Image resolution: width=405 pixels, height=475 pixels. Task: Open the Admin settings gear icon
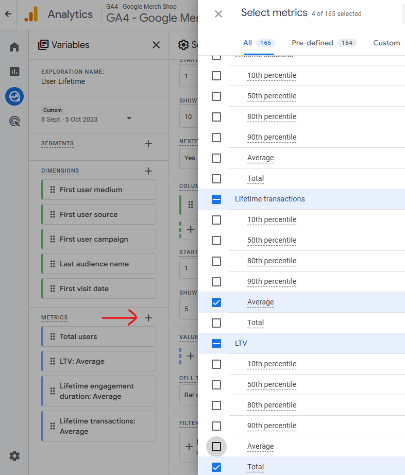[x=14, y=455]
